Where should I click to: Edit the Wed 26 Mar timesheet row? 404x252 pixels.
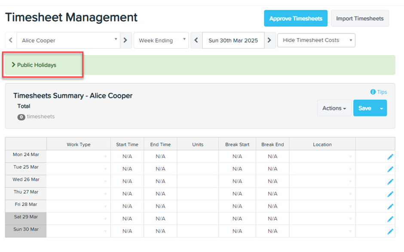pos(390,182)
